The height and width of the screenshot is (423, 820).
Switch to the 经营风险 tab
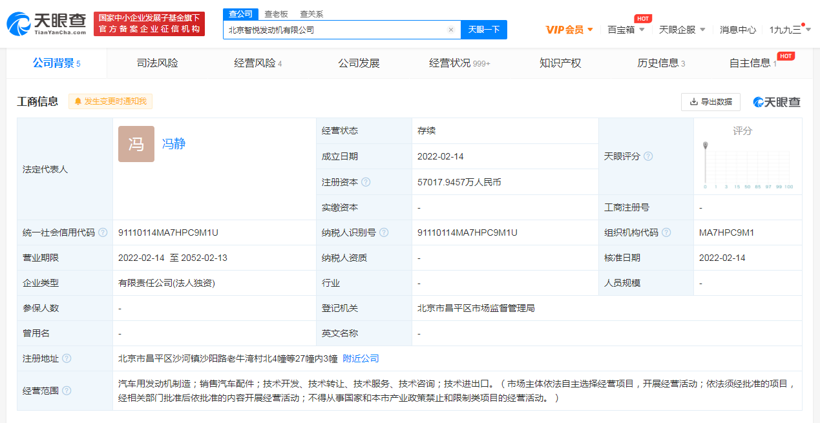[x=258, y=63]
